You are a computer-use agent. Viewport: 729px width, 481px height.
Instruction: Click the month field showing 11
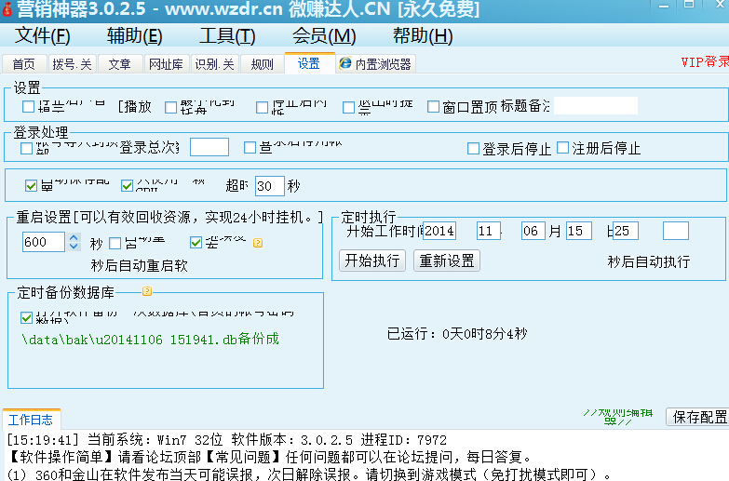pos(489,231)
